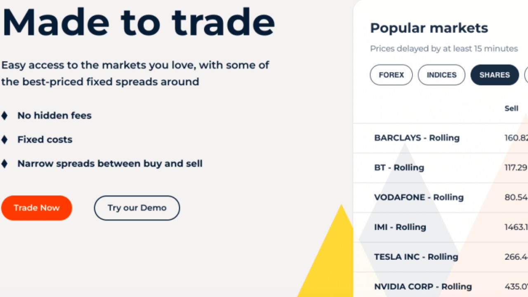Open the Try our Demo button
This screenshot has height=297, width=528.
click(137, 208)
